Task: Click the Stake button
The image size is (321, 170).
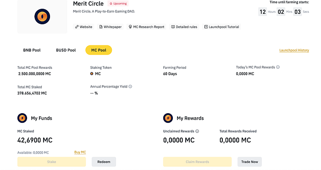Action: pos(51,162)
